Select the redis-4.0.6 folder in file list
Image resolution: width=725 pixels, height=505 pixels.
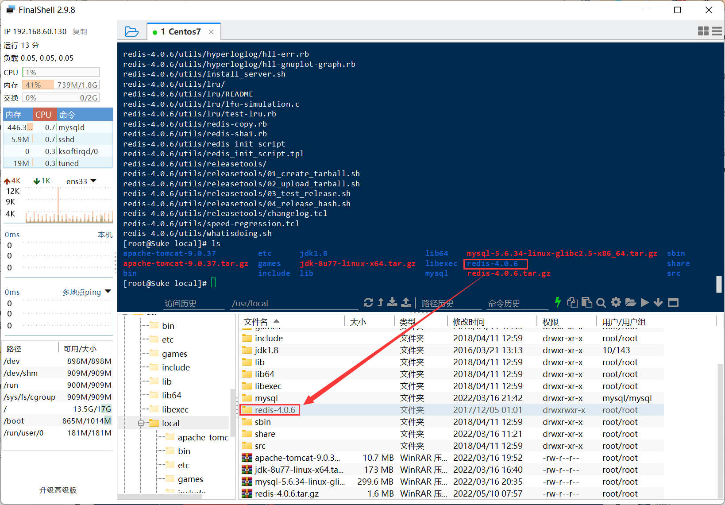coord(451,410)
